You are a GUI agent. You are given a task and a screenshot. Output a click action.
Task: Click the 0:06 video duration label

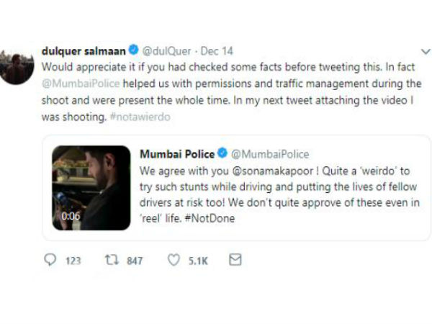71,215
